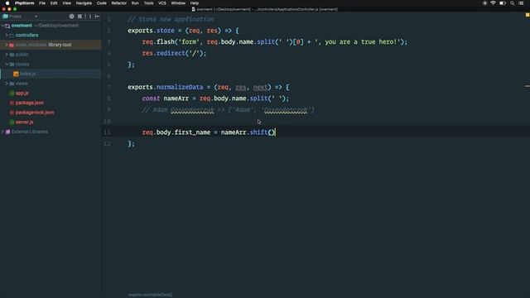Click 'store' in exports.store line
This screenshot has height=298, width=530.
tap(166, 31)
